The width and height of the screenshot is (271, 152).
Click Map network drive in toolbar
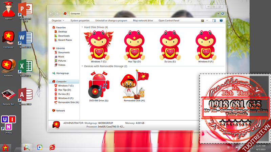coord(143,21)
